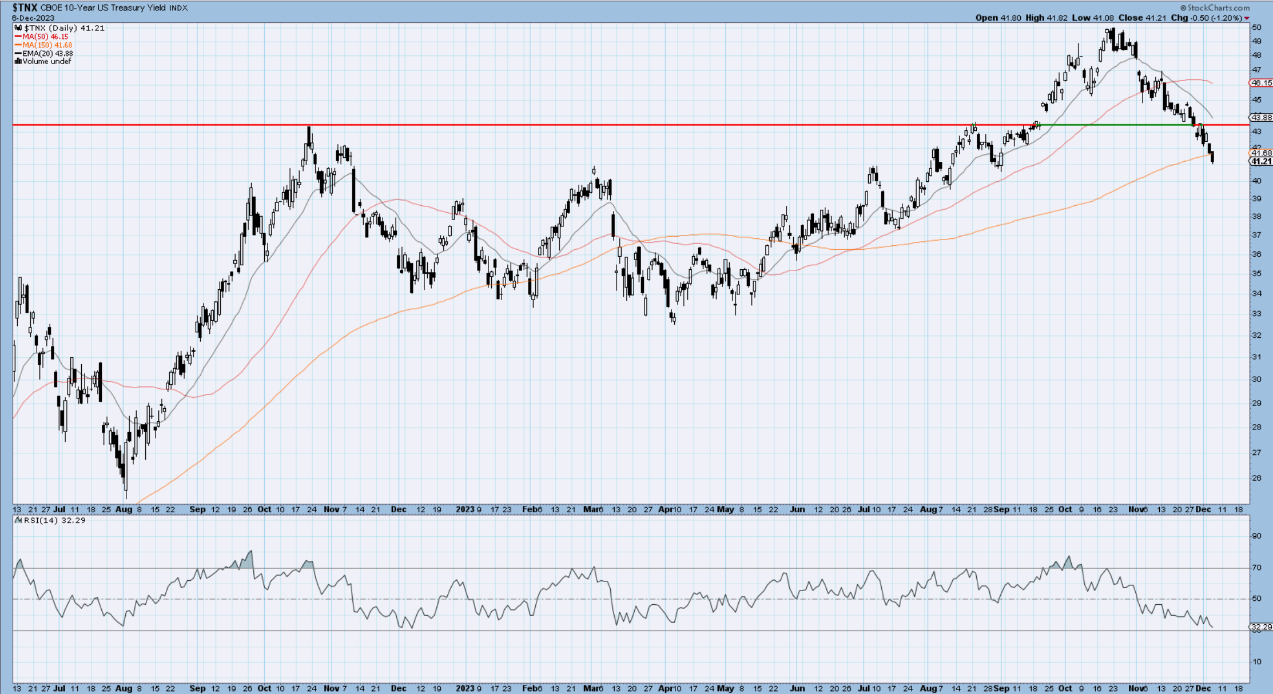Click the $TNX ticker symbol title
Image resolution: width=1273 pixels, height=694 pixels.
click(x=25, y=8)
